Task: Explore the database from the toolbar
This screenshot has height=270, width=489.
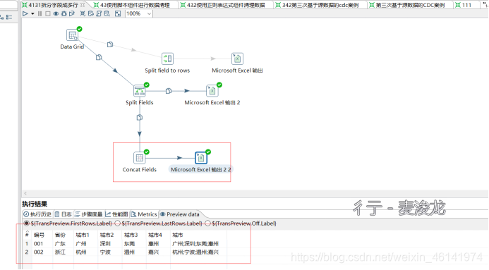Action: point(107,13)
